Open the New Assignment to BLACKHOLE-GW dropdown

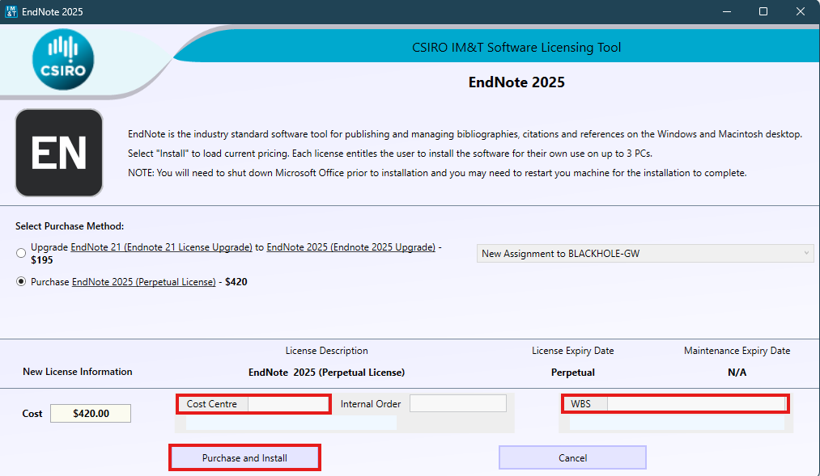click(x=645, y=254)
